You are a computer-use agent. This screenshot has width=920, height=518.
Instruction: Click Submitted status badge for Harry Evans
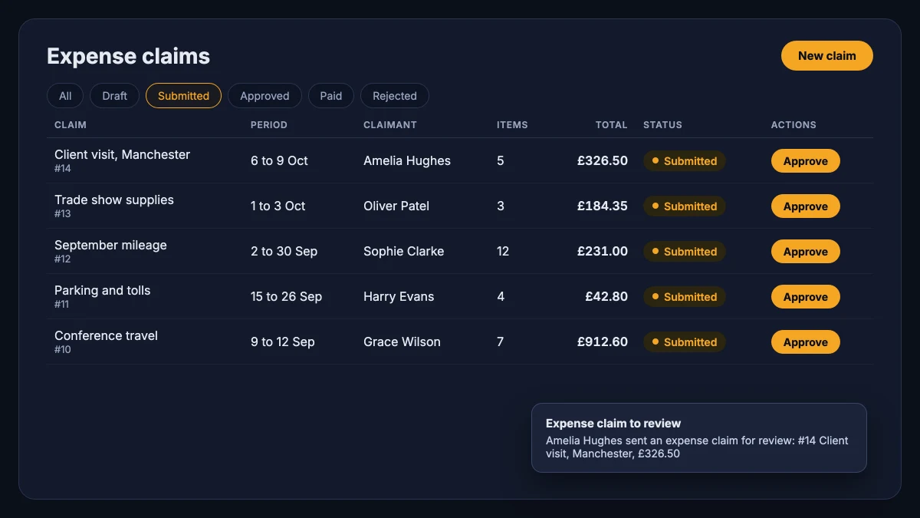[685, 297]
